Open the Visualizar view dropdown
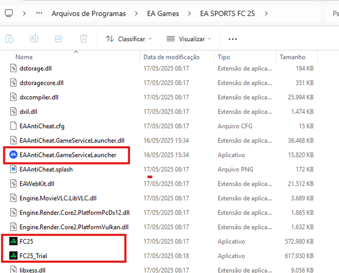This screenshot has height=273, width=339. point(189,39)
